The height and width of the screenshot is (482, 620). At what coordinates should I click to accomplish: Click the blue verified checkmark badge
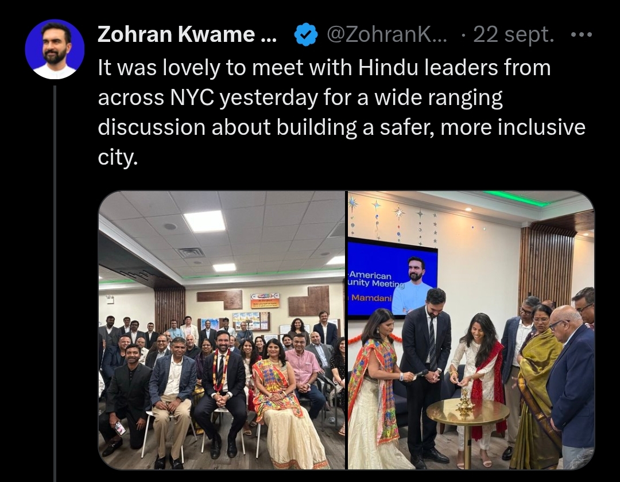(306, 35)
